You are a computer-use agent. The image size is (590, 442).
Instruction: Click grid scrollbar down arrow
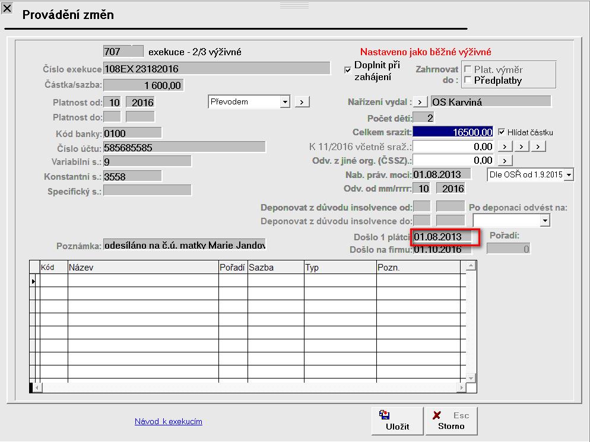click(x=471, y=378)
